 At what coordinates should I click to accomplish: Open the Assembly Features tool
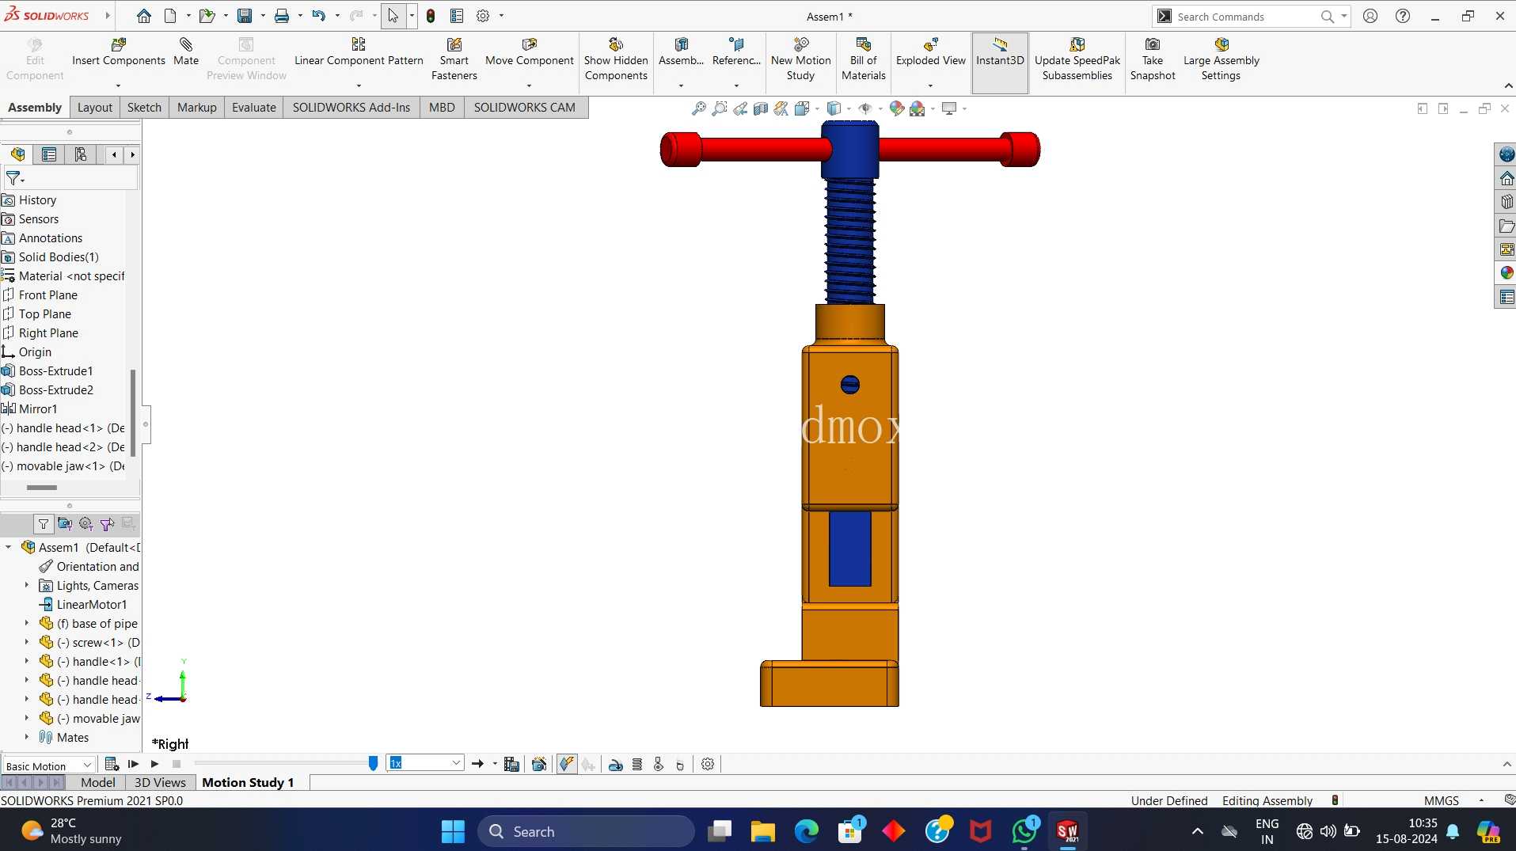[681, 54]
